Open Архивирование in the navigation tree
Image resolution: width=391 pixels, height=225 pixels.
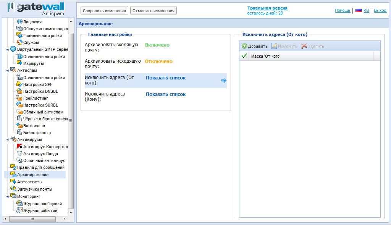pyautogui.click(x=33, y=175)
